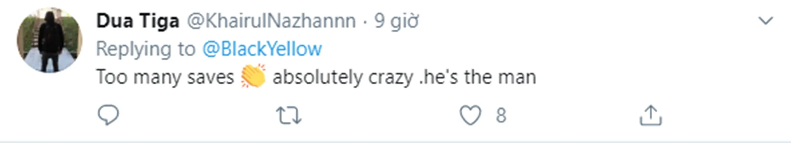Open the share tweet icon
The width and height of the screenshot is (791, 143).
[650, 115]
